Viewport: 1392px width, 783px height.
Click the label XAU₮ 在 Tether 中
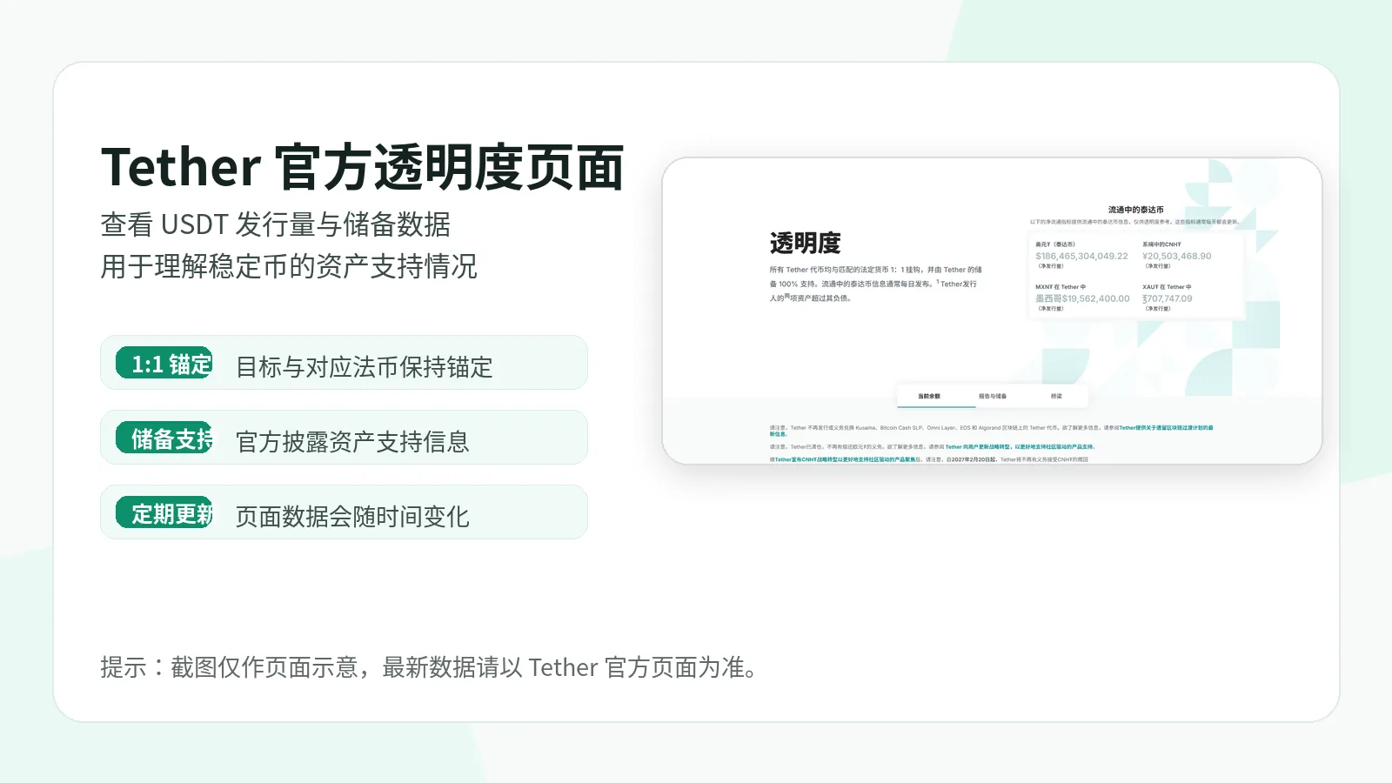1167,287
